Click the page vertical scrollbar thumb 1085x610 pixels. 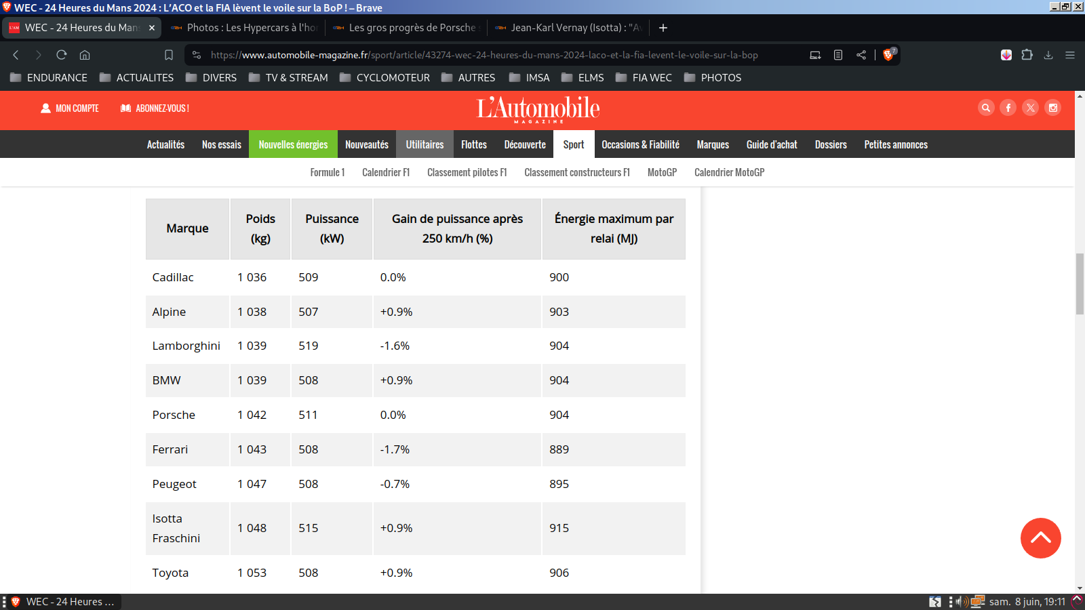tap(1080, 284)
